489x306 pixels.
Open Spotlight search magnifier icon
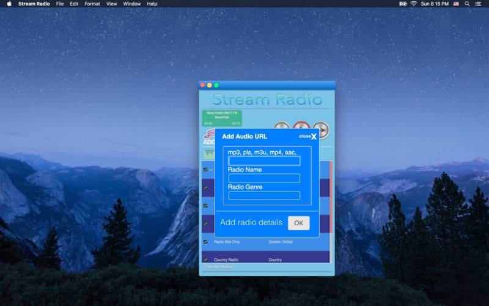click(x=467, y=4)
